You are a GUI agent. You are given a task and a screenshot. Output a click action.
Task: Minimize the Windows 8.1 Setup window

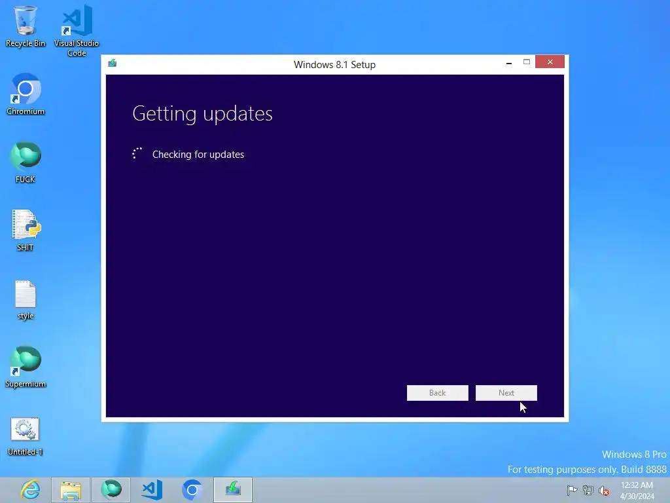point(509,62)
